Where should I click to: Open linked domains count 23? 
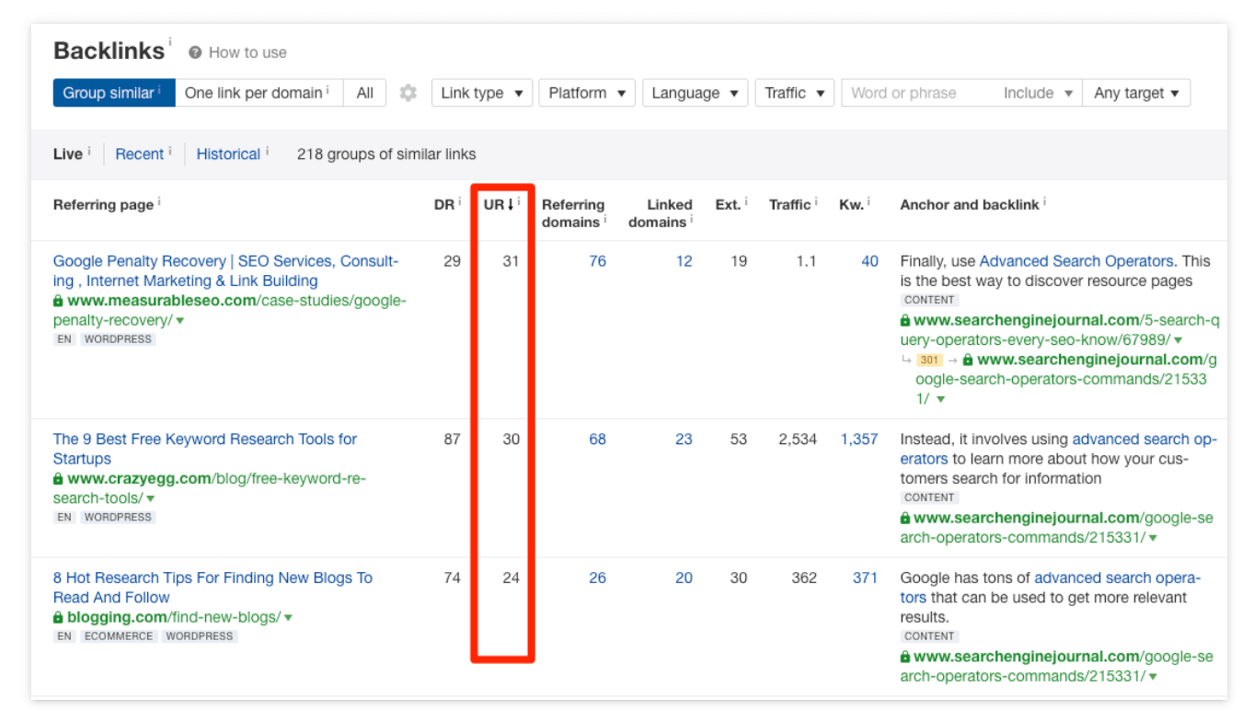click(x=684, y=440)
